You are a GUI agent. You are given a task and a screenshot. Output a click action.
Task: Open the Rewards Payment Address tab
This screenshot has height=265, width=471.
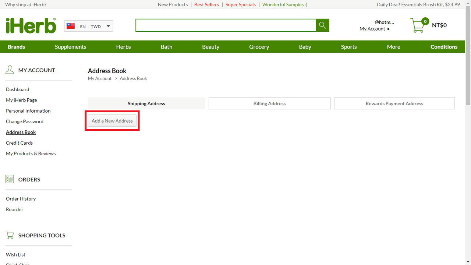tap(394, 103)
